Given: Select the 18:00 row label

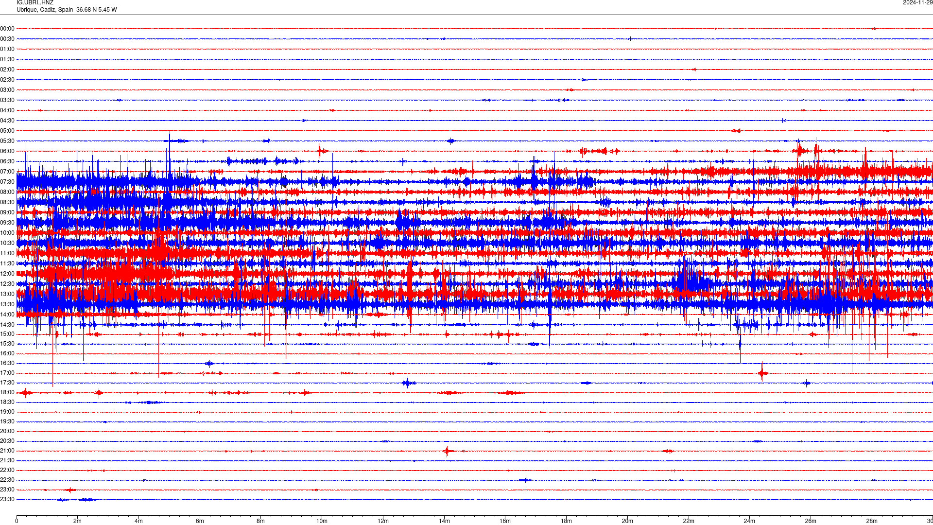Looking at the screenshot, I should (x=7, y=392).
